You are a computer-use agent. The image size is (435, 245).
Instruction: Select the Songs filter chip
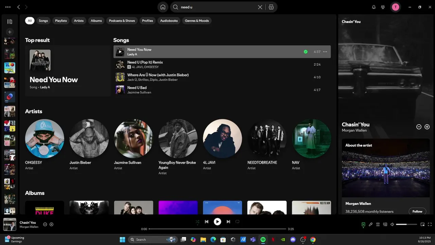pos(43,21)
